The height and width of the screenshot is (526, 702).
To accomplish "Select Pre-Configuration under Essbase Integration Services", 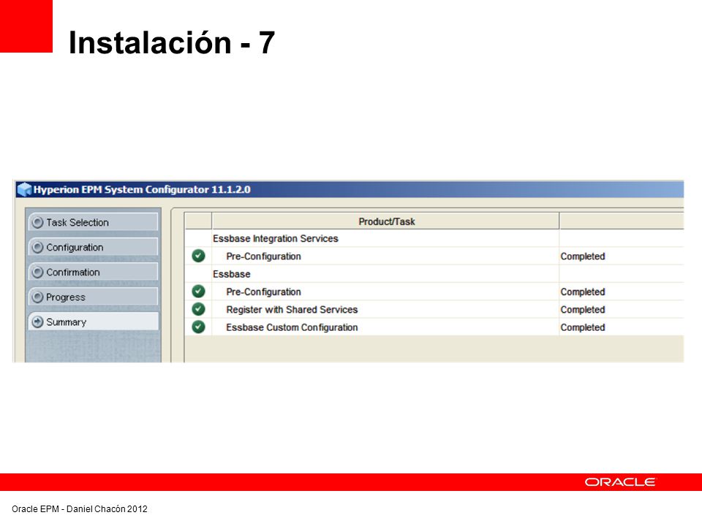I will coord(264,256).
